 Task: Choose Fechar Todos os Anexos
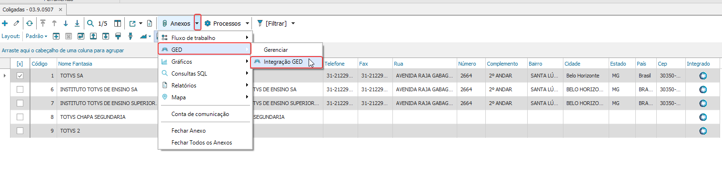pos(205,143)
